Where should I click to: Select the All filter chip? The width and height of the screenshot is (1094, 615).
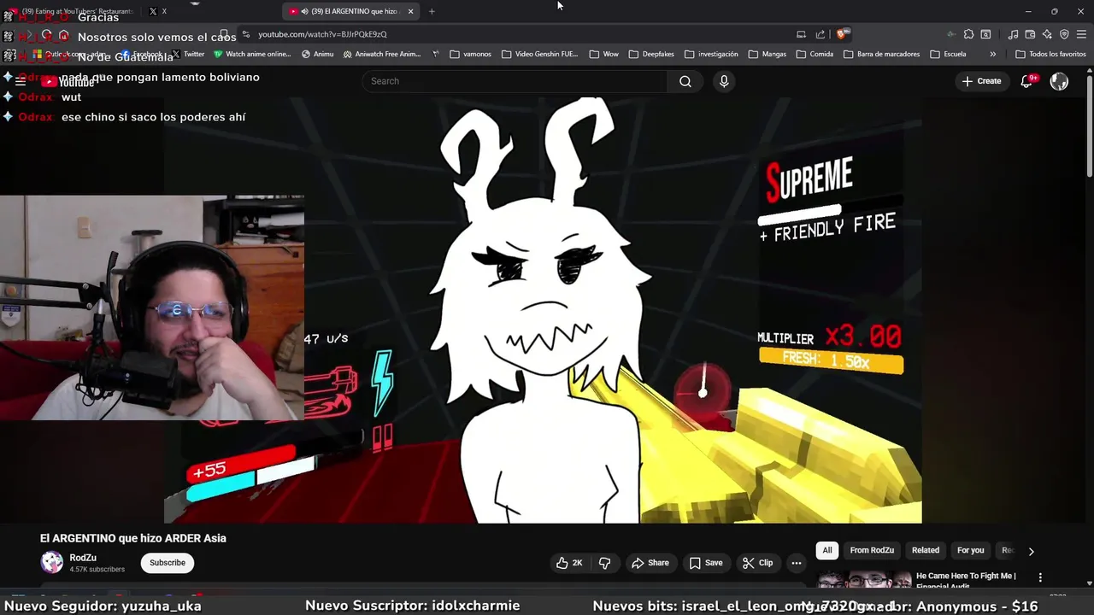(827, 551)
